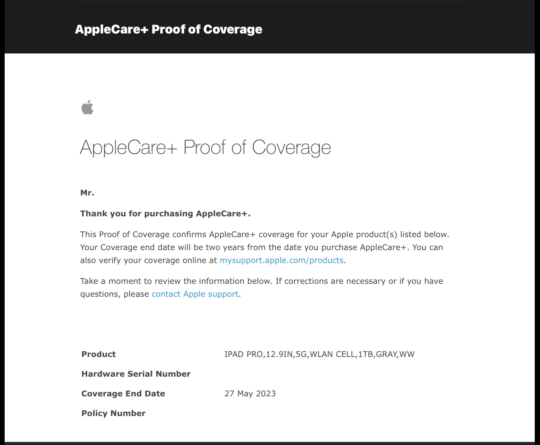Click the dark banner AppleCare+ Proof of Coverage title
The width and height of the screenshot is (540, 445).
[x=169, y=29]
